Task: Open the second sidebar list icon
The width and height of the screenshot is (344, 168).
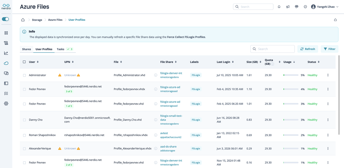Action: pos(6,43)
